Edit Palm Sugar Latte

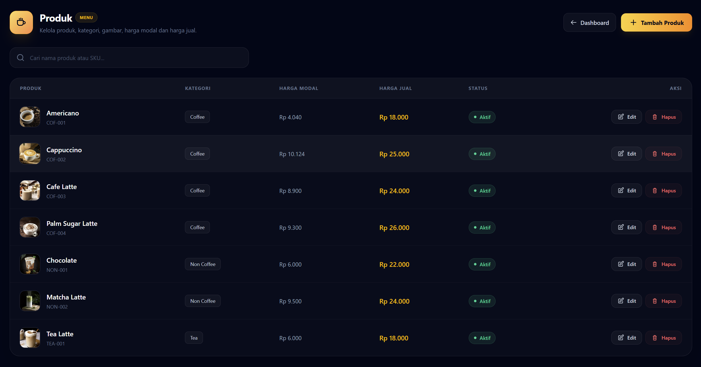click(627, 228)
